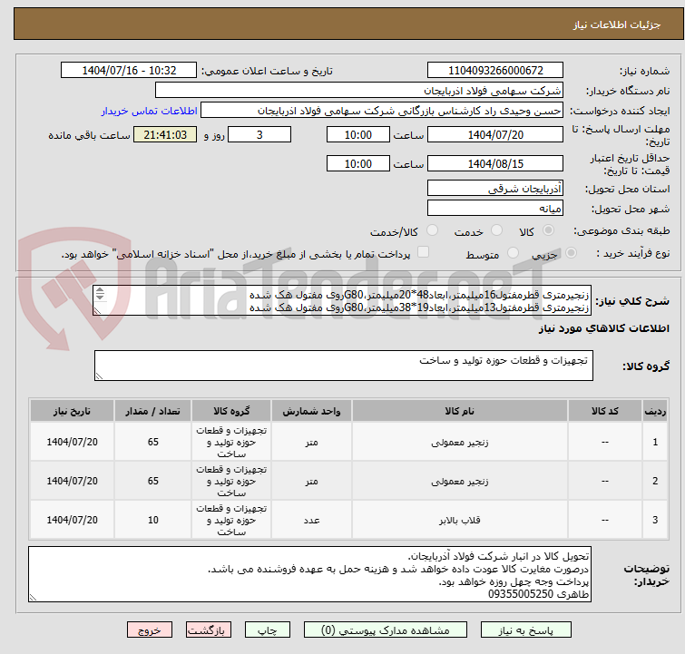Click the buyer organization name field
This screenshot has width=685, height=654.
tap(359, 91)
